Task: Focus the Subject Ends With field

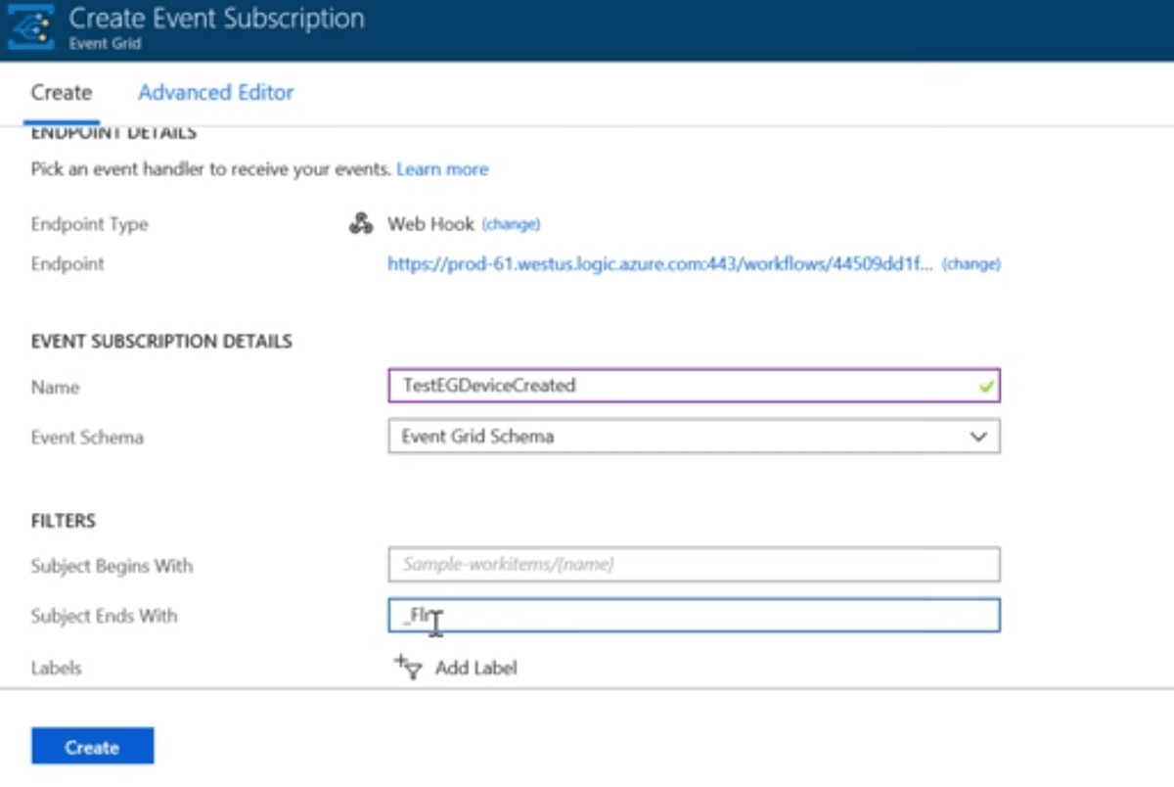Action: (695, 616)
